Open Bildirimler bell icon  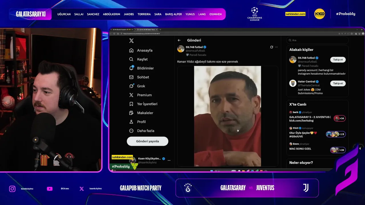pyautogui.click(x=131, y=68)
